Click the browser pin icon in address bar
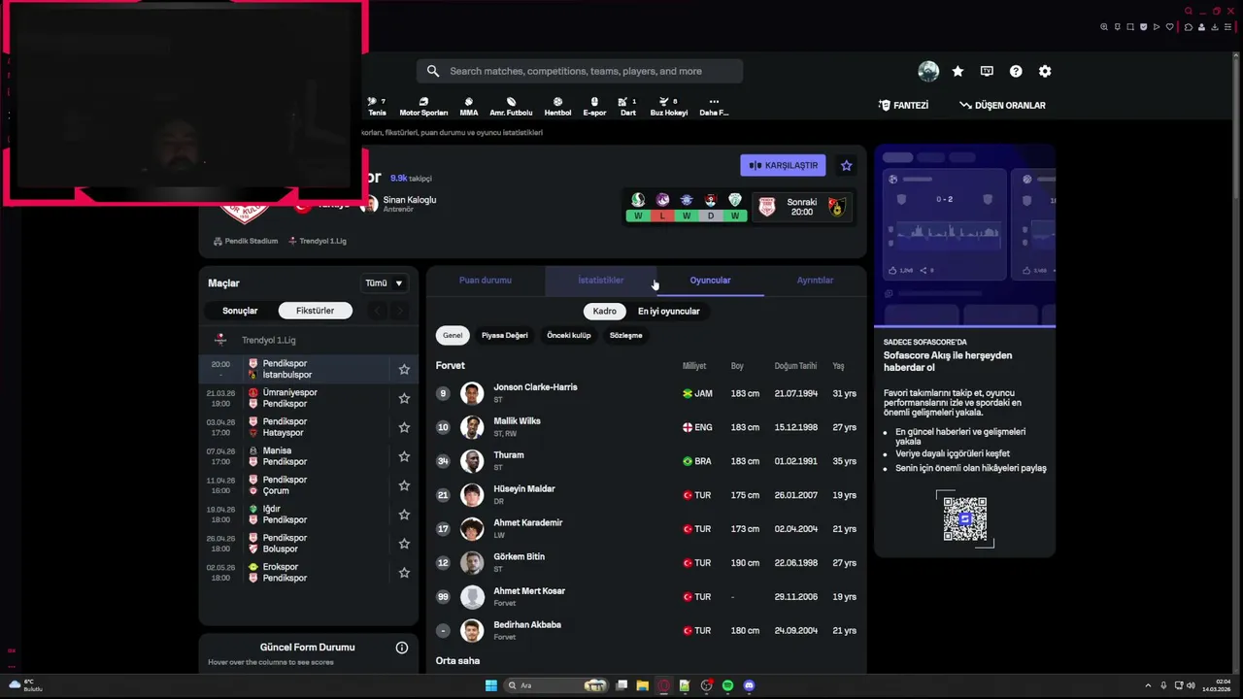Screen dimensions: 1243x699 pos(1118,27)
